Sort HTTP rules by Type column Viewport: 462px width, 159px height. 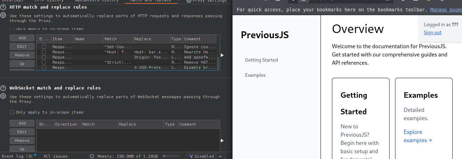point(176,39)
